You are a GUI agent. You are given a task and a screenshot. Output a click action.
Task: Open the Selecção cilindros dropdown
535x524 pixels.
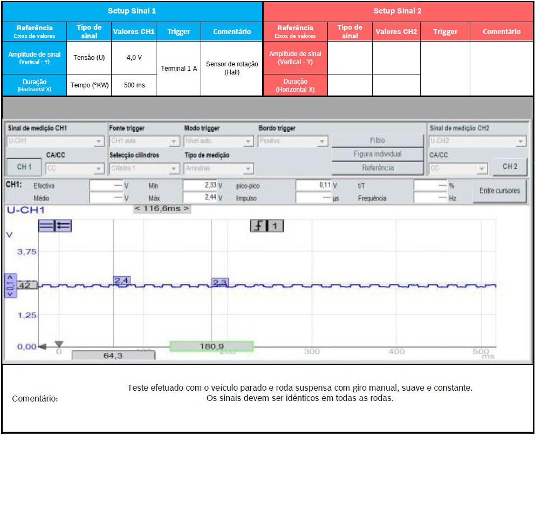[174, 169]
